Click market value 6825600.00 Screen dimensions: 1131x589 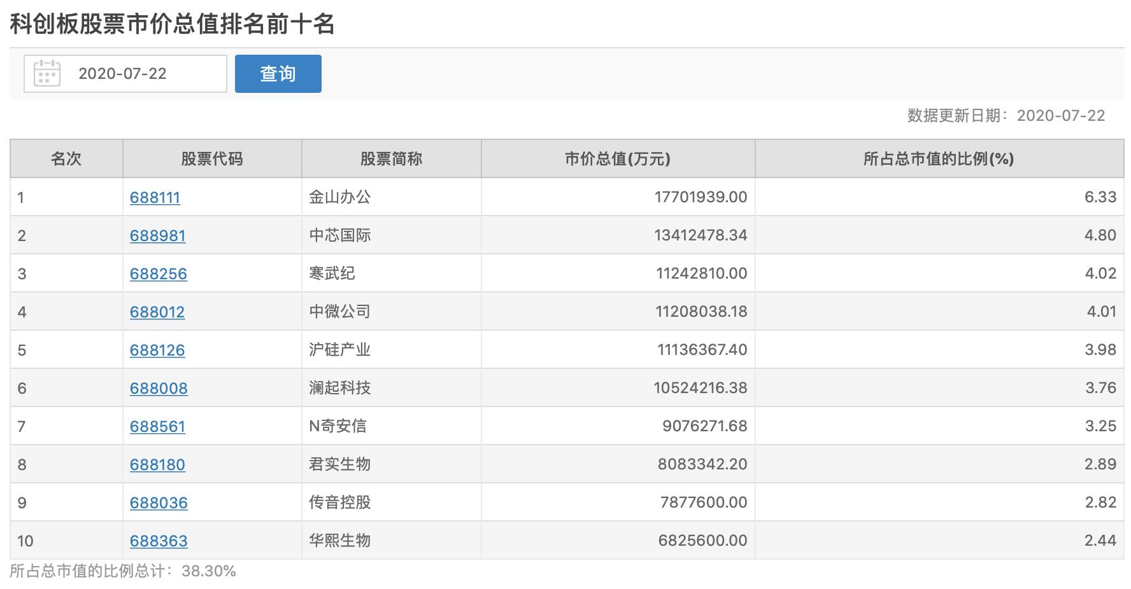pos(703,541)
